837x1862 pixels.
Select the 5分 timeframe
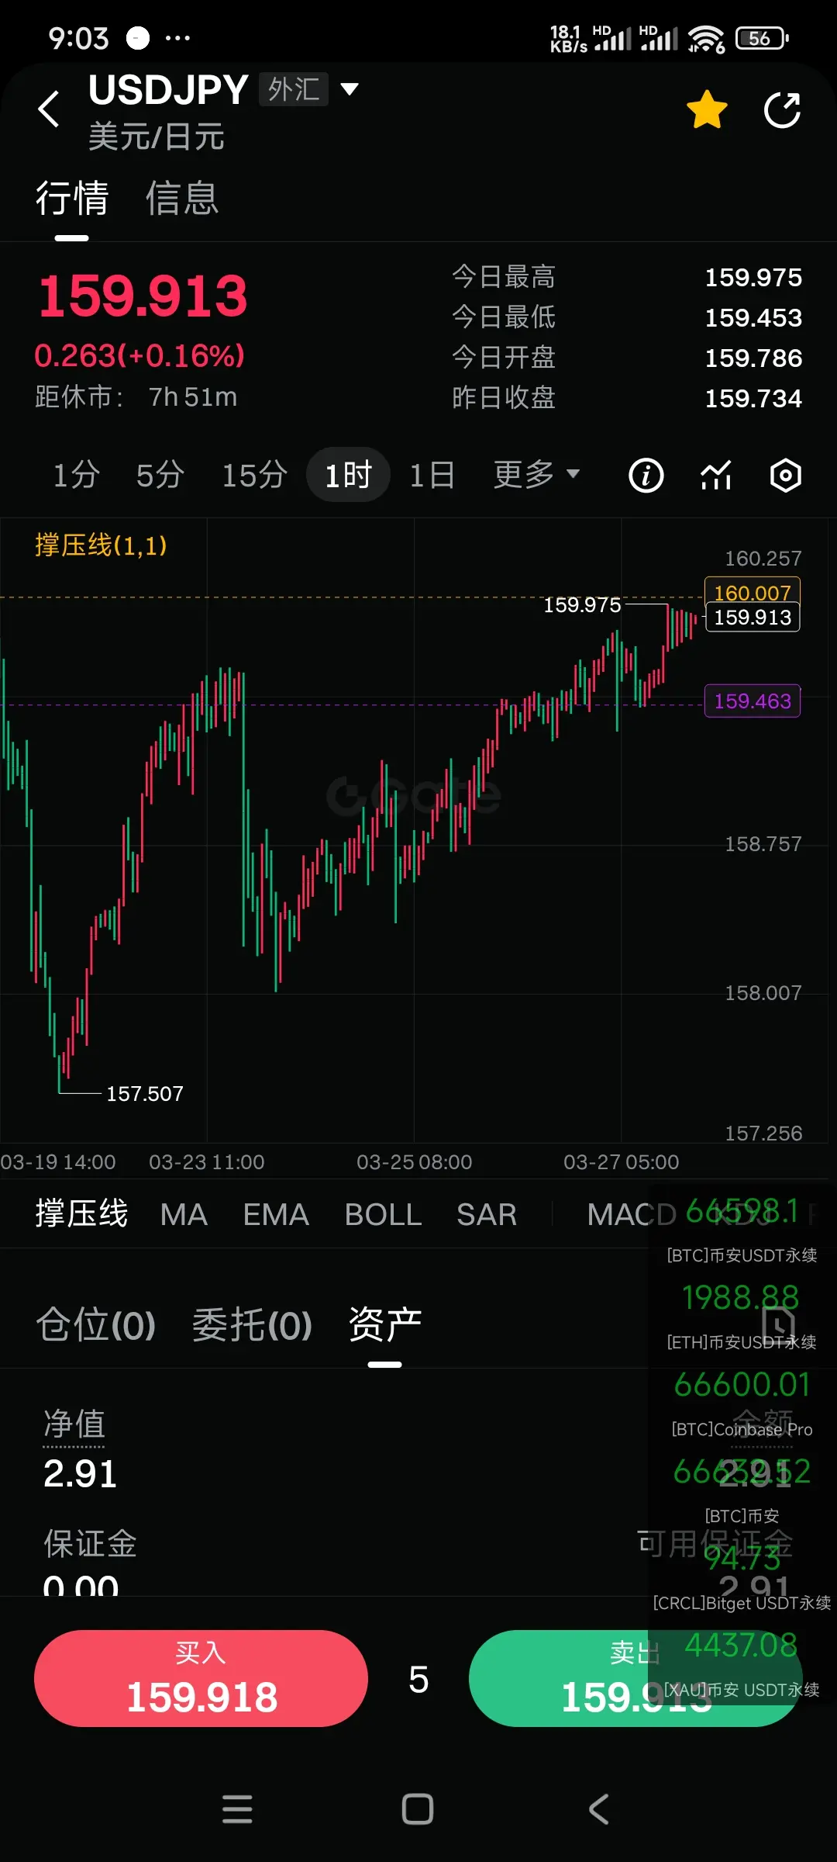[160, 475]
